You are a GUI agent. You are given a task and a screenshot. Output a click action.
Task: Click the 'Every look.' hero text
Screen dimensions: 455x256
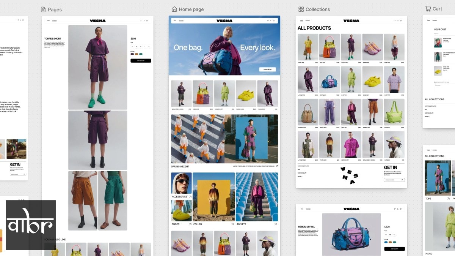[x=257, y=47]
